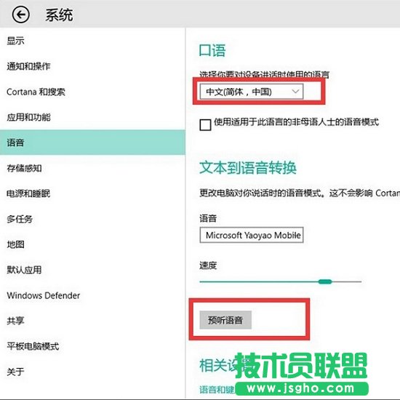Click the 速度 slider thumb

pos(325,281)
